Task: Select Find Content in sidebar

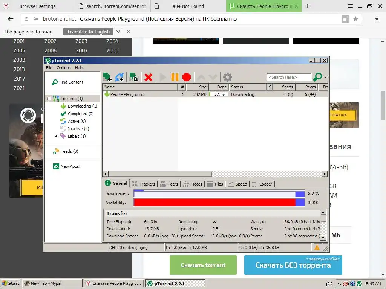Action: coord(68,82)
